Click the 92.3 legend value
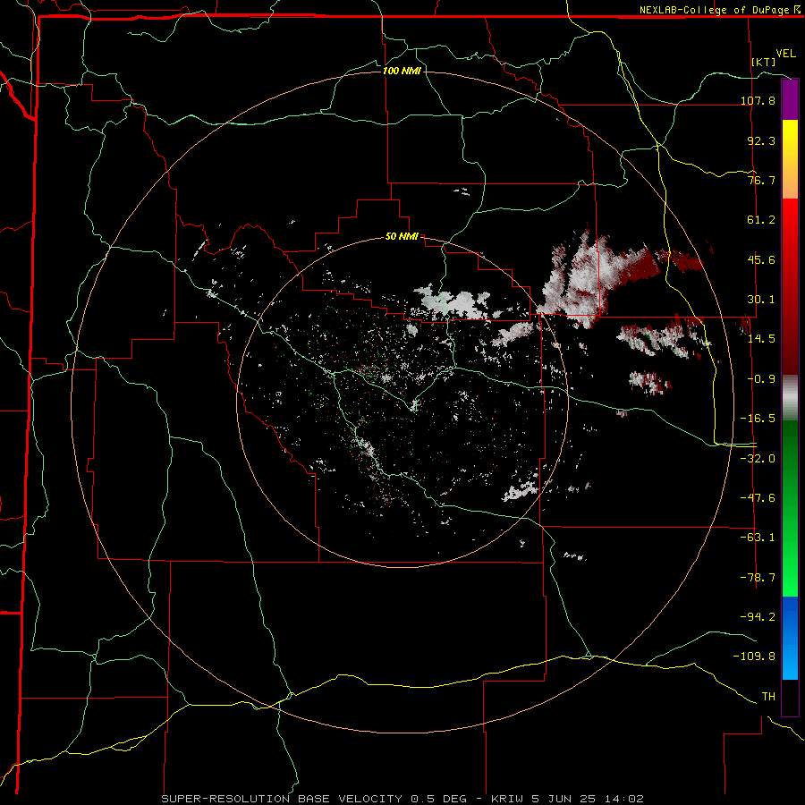Screen dimensions: 805x805 (x=761, y=140)
